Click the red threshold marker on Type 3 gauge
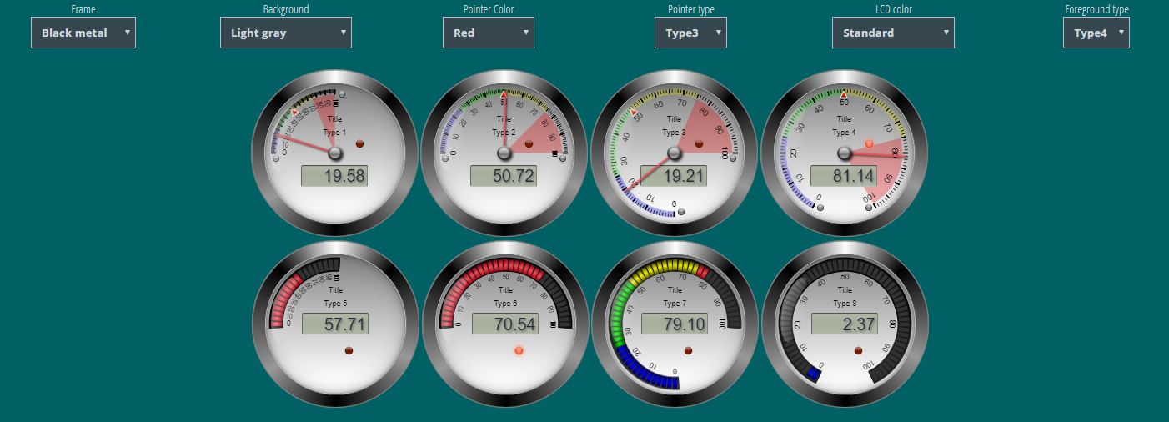Screen dimensions: 1169x422 [633, 112]
